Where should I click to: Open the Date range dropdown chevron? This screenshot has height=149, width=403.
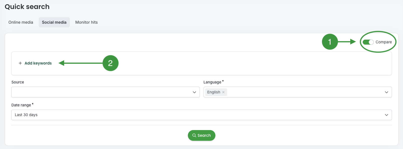tap(386, 115)
